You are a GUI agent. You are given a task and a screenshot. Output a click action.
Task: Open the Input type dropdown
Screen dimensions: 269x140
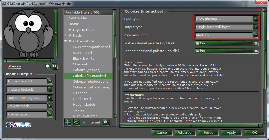227,19
